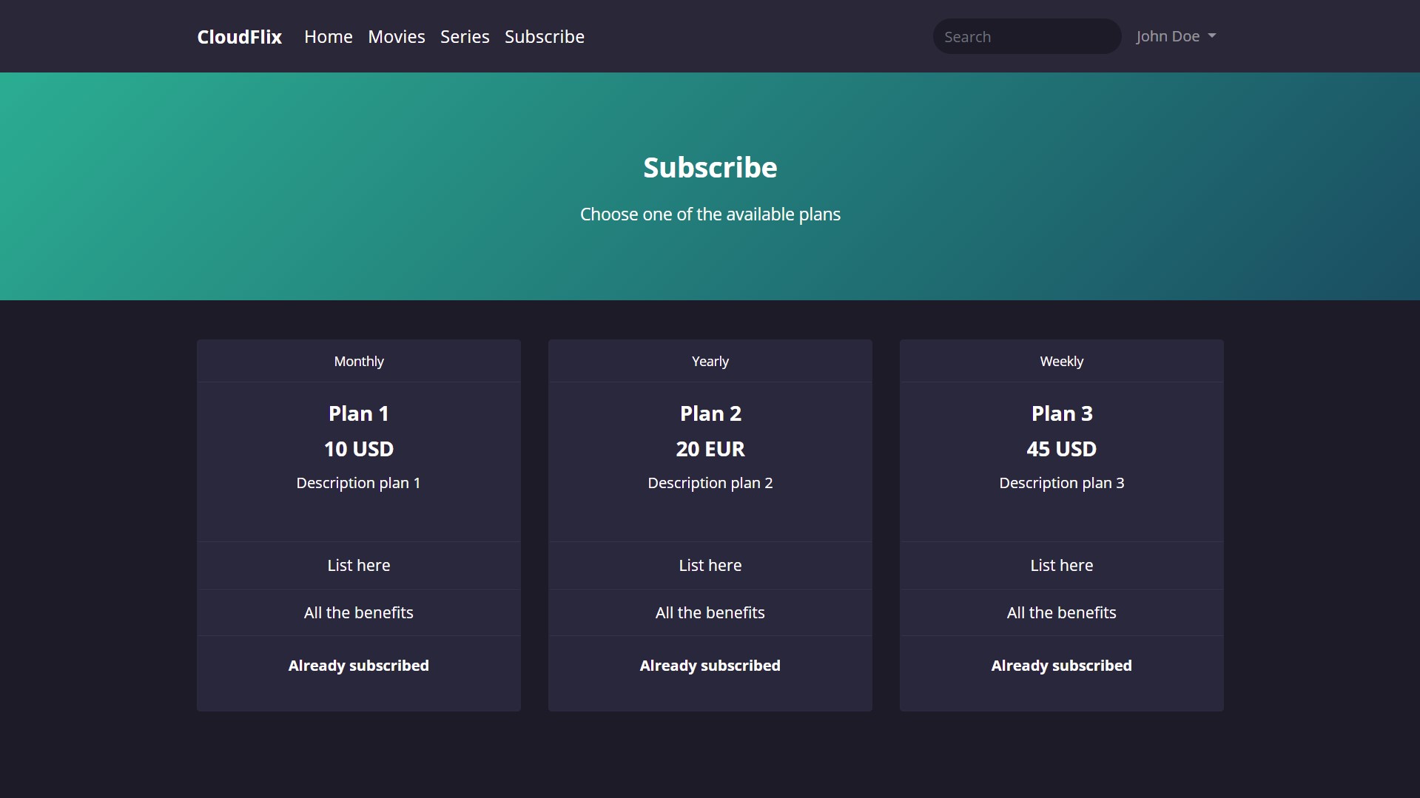The image size is (1420, 798).
Task: Select the Monthly plan header
Action: (359, 361)
